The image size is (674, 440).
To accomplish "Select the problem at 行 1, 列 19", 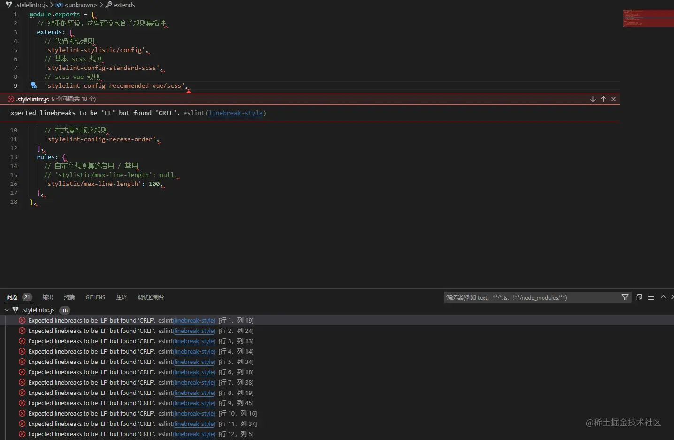I will point(337,320).
